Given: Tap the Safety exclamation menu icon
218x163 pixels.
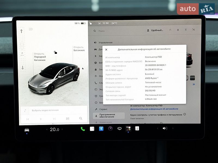Looking at the screenshot, I should click(x=96, y=103).
